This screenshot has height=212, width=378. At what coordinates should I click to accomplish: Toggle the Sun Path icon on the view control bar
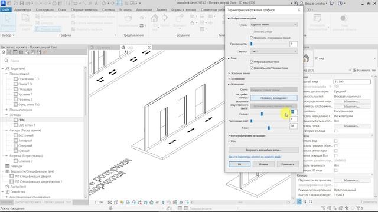tap(122, 203)
